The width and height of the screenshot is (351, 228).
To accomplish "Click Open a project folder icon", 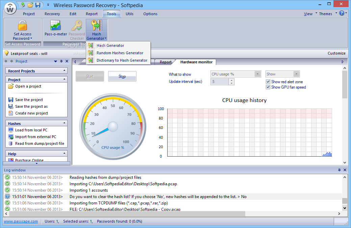I will point(11,86).
